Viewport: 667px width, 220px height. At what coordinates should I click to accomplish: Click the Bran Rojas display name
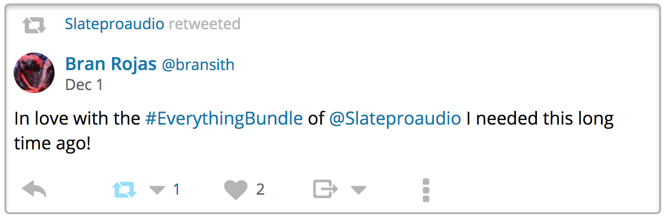(x=111, y=64)
